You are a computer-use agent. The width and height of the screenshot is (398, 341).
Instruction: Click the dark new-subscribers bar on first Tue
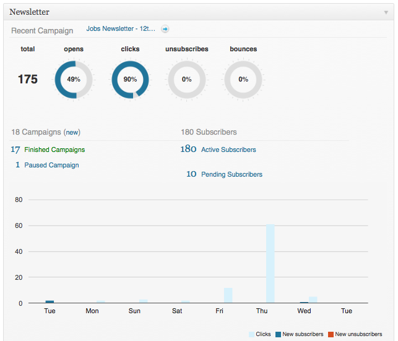pyautogui.click(x=50, y=301)
